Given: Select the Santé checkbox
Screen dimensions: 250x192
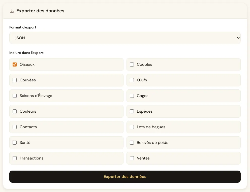Looking at the screenshot, I should [15, 143].
